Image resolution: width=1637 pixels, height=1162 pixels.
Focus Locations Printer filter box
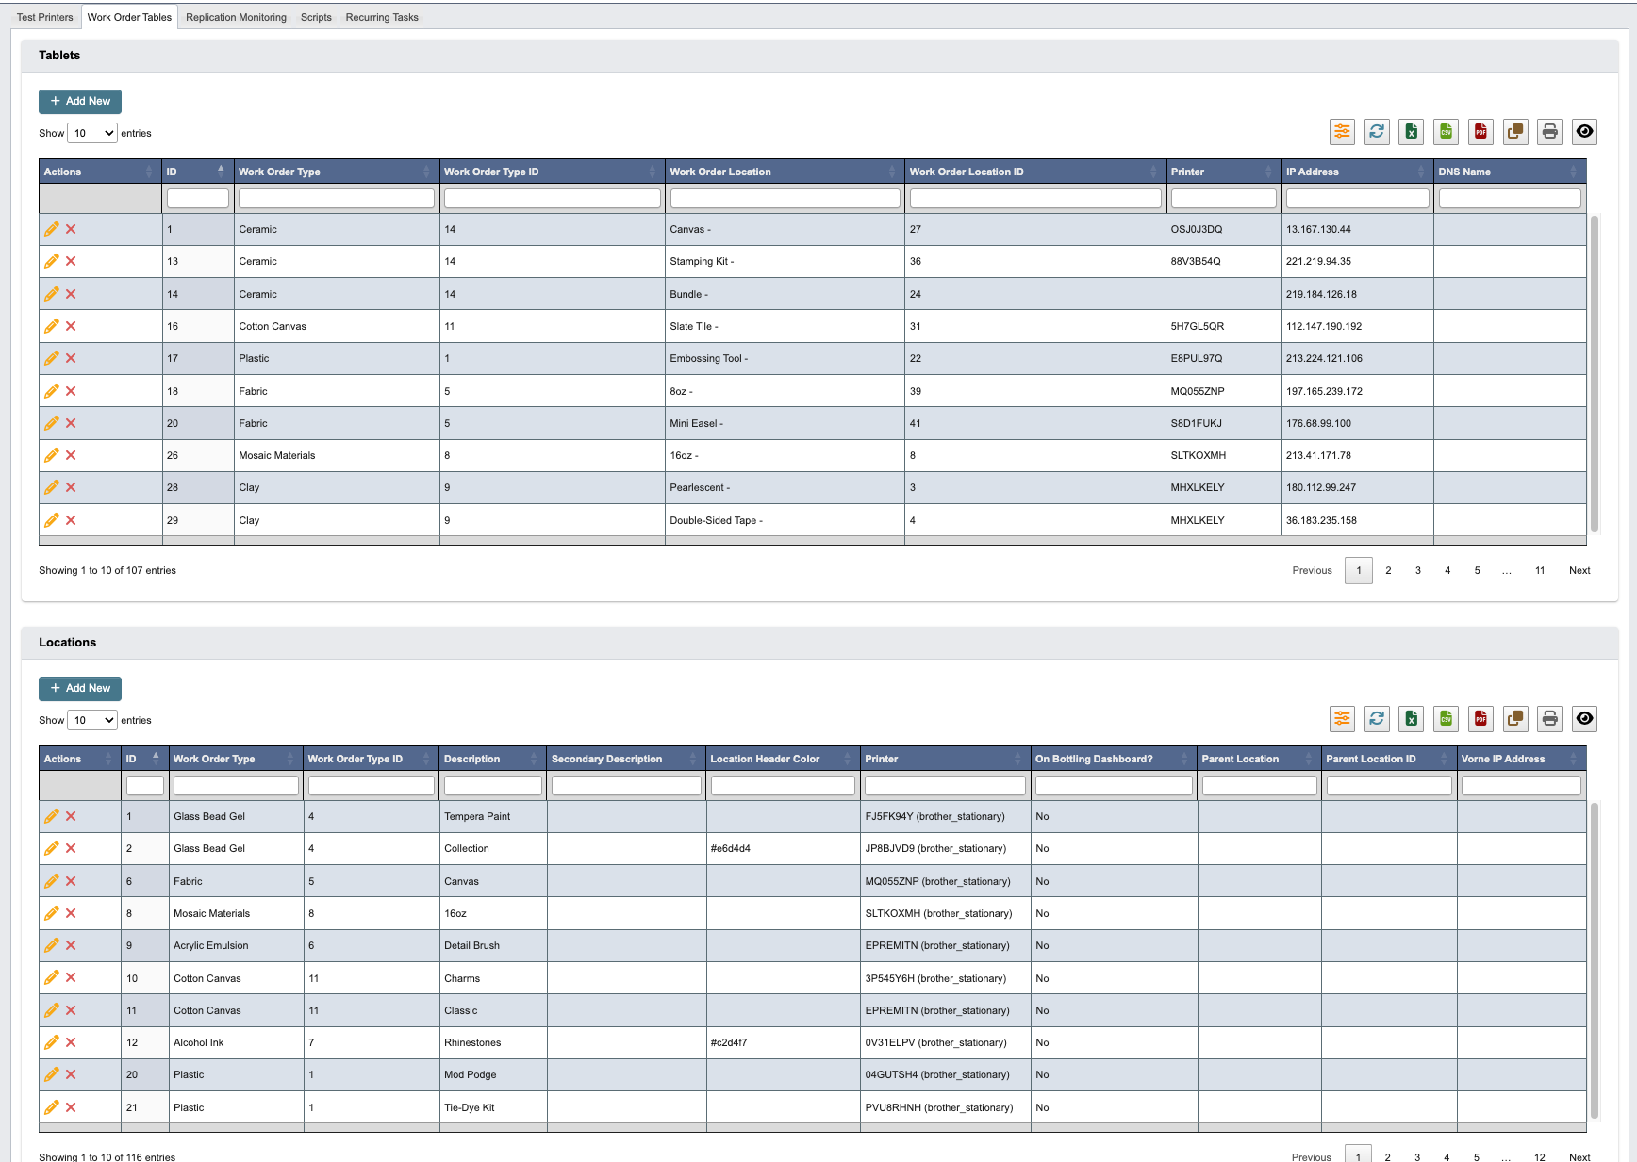click(x=945, y=785)
